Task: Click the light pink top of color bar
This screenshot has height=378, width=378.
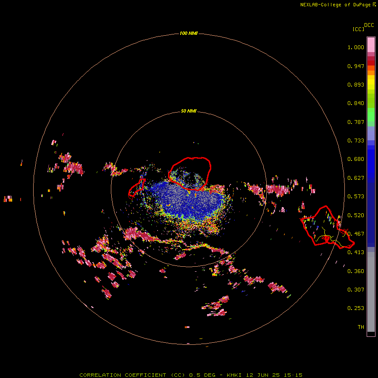Action: [371, 45]
